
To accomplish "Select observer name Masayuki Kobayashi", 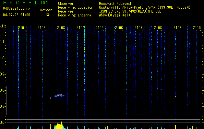I will tap(116, 4).
